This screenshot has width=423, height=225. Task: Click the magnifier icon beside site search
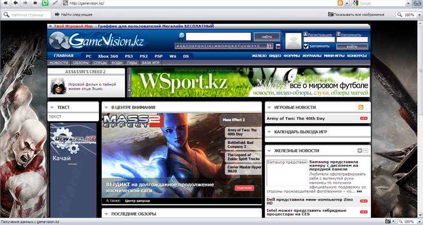coord(181,36)
